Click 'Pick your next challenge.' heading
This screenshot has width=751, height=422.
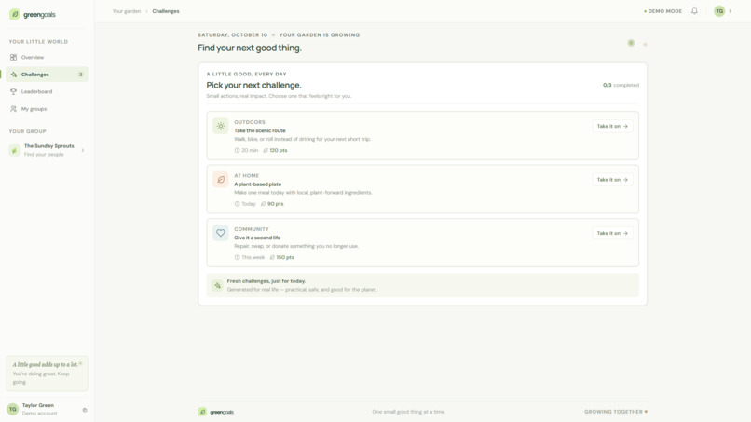253,86
